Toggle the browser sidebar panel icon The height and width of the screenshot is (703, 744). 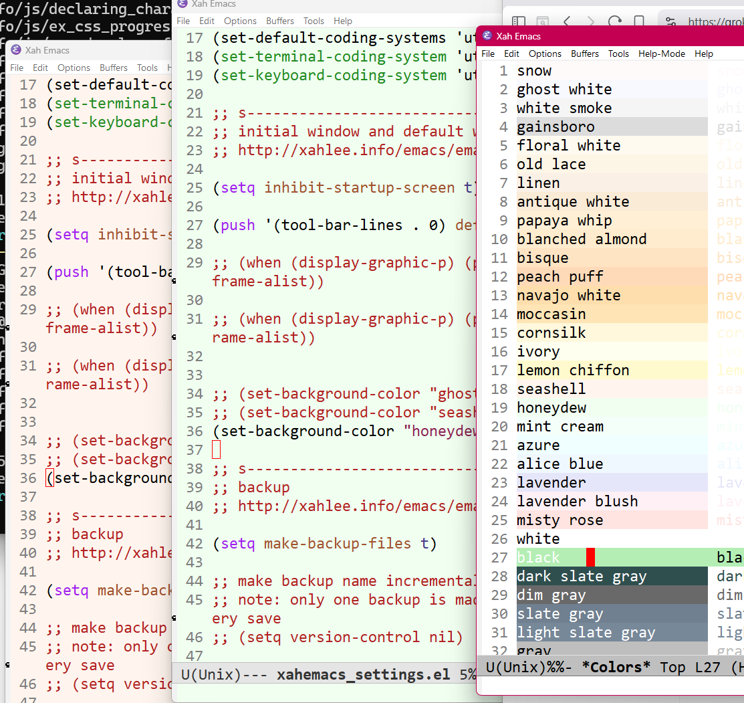point(519,21)
